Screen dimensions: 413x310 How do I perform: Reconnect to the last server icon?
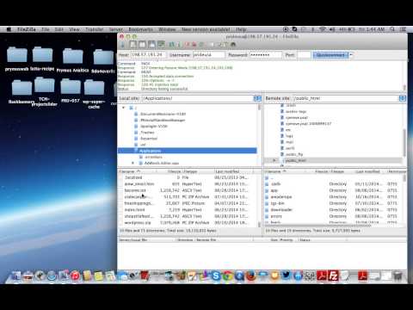tap(201, 45)
